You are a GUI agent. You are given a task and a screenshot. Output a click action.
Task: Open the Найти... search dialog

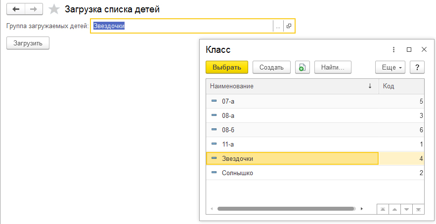(333, 67)
